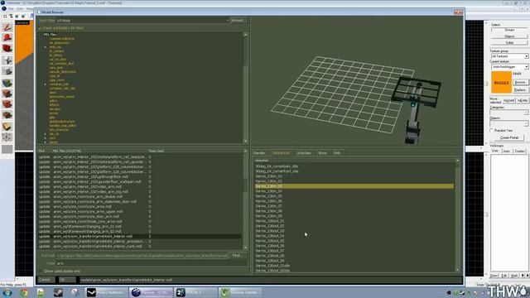This screenshot has width=530, height=298.
Task: Switch to the Hammer taskbar button
Action: tap(151, 292)
